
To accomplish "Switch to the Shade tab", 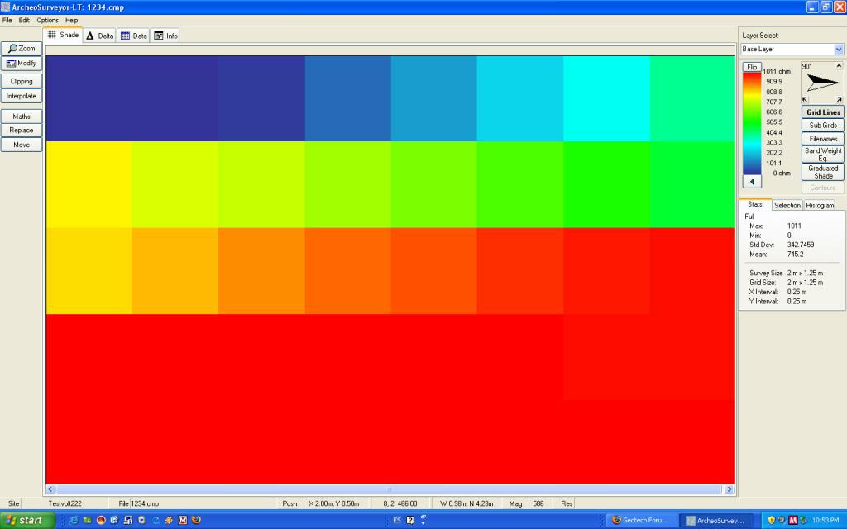I will (x=63, y=35).
